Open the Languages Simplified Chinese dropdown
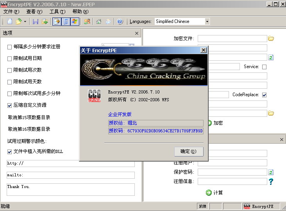 tap(207, 21)
